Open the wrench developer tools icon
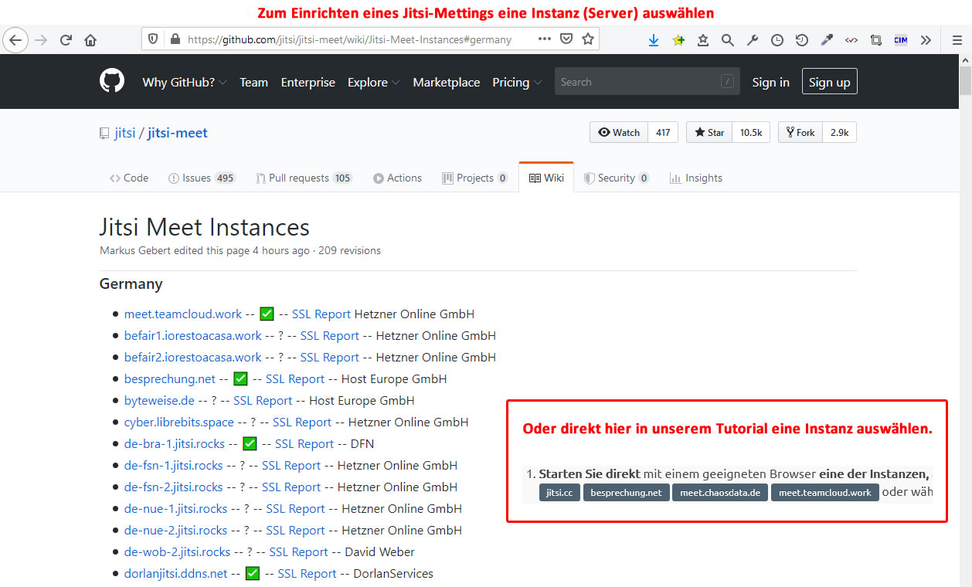The width and height of the screenshot is (972, 587). tap(753, 40)
